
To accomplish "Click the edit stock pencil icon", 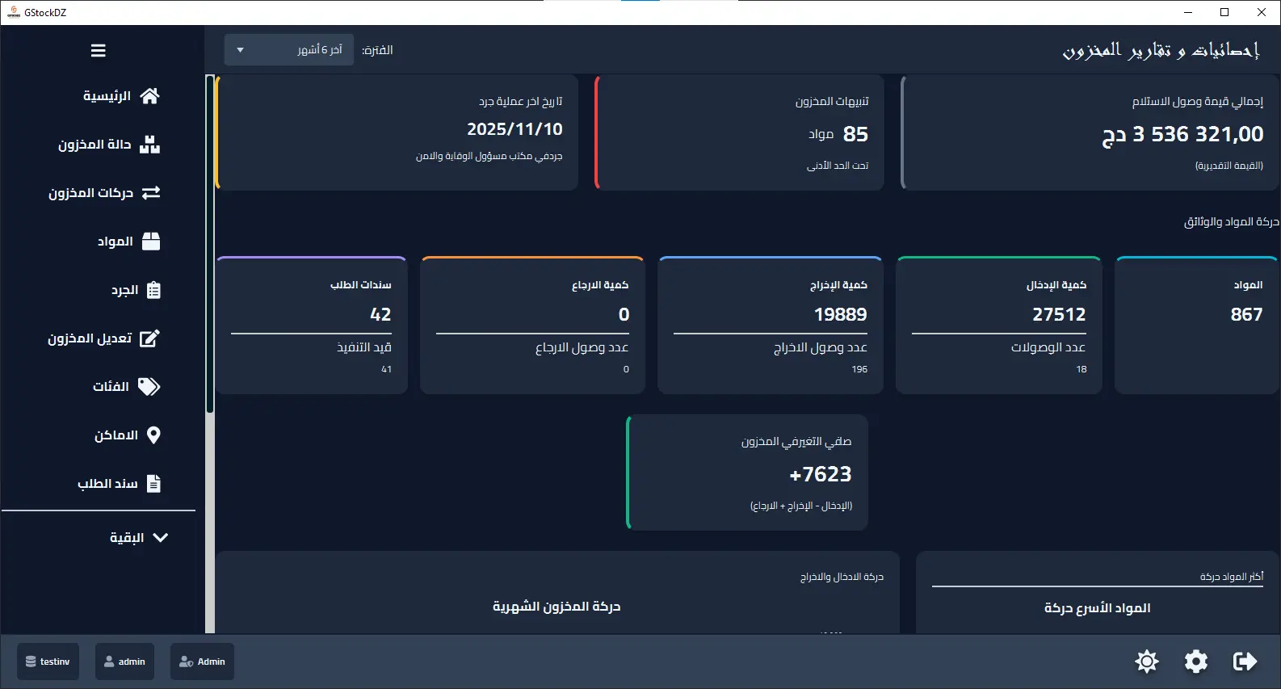I will 149,338.
